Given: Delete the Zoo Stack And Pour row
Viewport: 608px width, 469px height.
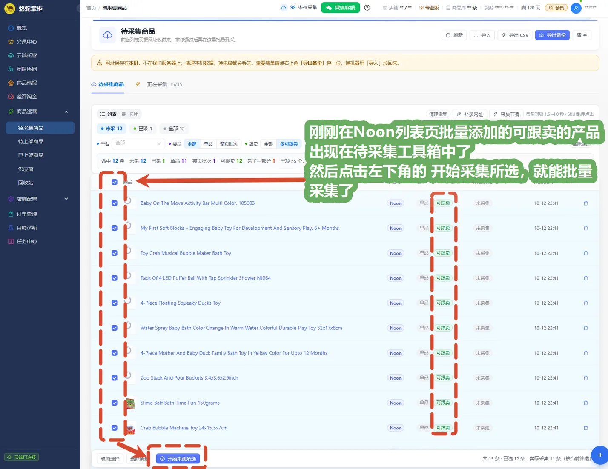Looking at the screenshot, I should coord(585,378).
